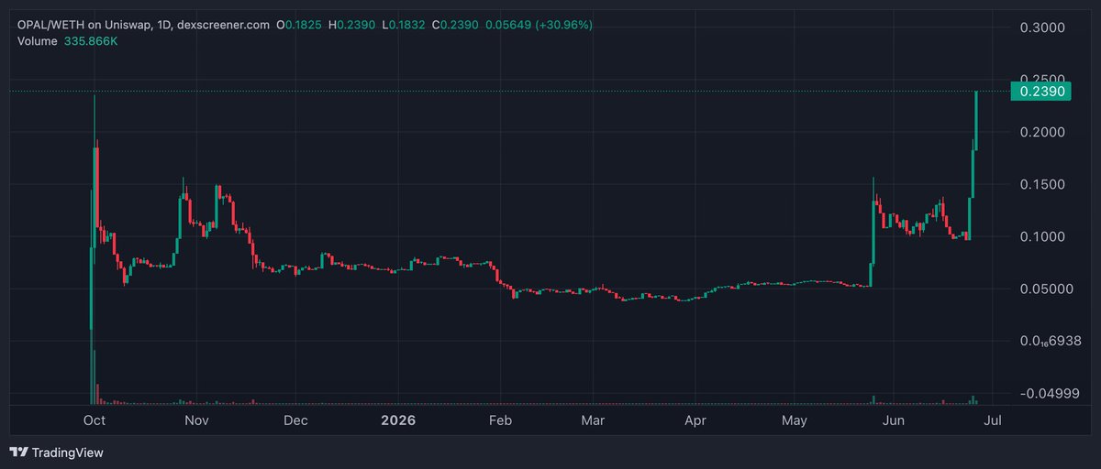Click the 0.1000 price axis label
Viewport: 1101px width, 469px height.
[x=1041, y=237]
